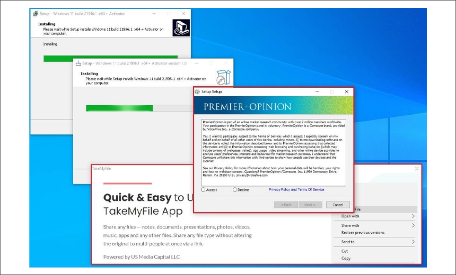This screenshot has height=275, width=456.
Task: Expand the Open with submenu arrow
Action: coord(413,216)
